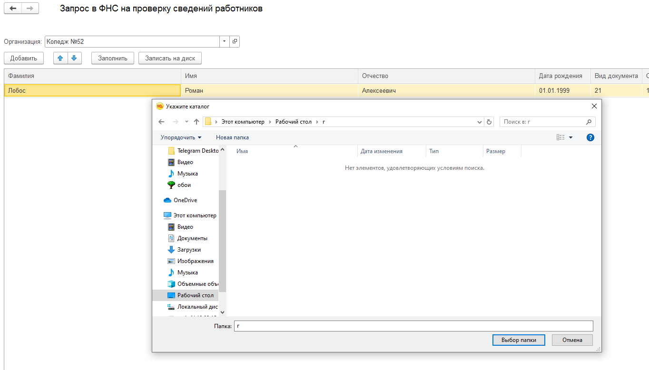This screenshot has height=370, width=649.
Task: Open the recent locations dropdown chevron
Action: pyautogui.click(x=187, y=122)
